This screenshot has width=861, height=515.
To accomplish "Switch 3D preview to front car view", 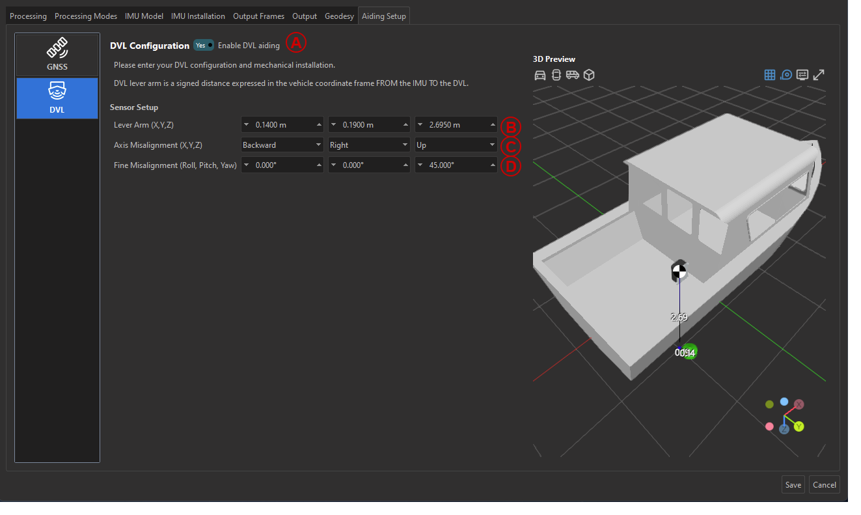I will pos(540,75).
